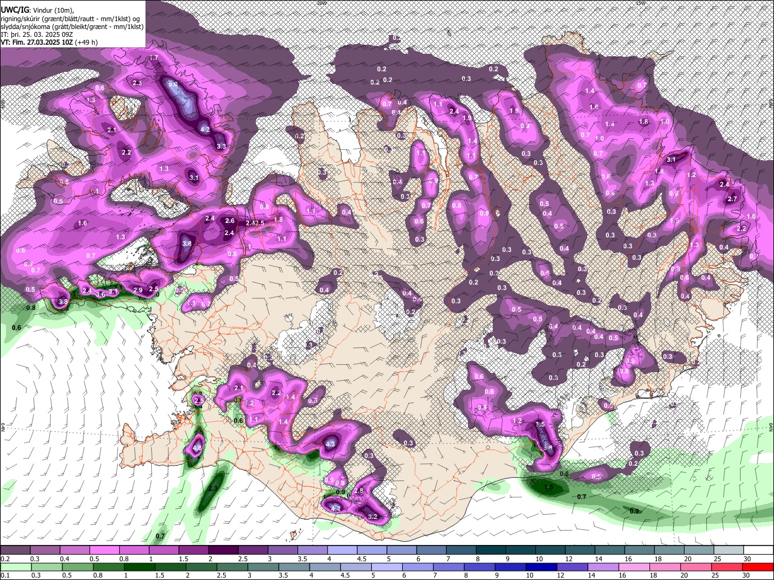Click the '20W' longitude label
This screenshot has width=774, height=580.
(x=321, y=3)
